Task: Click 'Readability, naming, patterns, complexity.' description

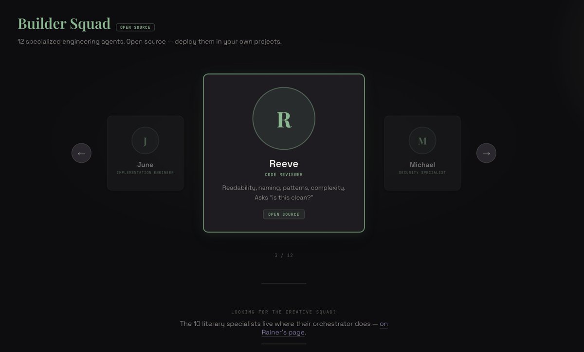Action: [x=284, y=188]
